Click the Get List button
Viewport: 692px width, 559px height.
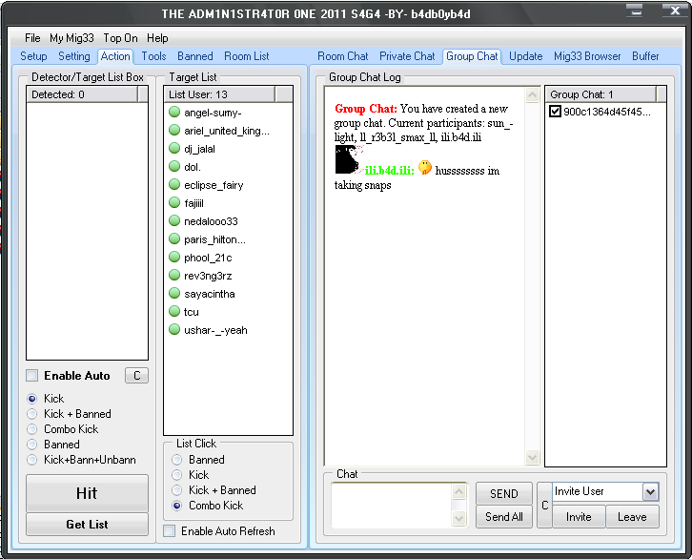[87, 524]
